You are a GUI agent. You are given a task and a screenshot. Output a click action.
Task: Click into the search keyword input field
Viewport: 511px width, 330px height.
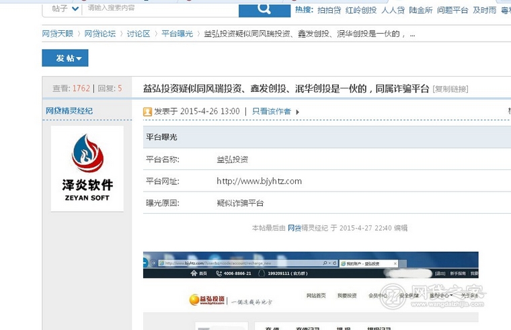coord(161,9)
